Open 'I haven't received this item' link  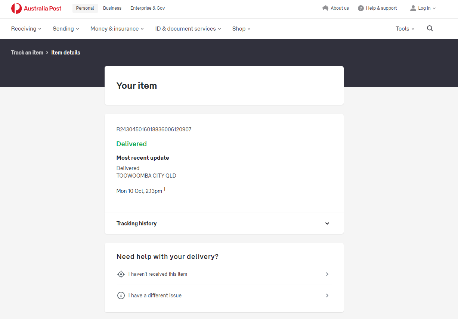point(158,274)
